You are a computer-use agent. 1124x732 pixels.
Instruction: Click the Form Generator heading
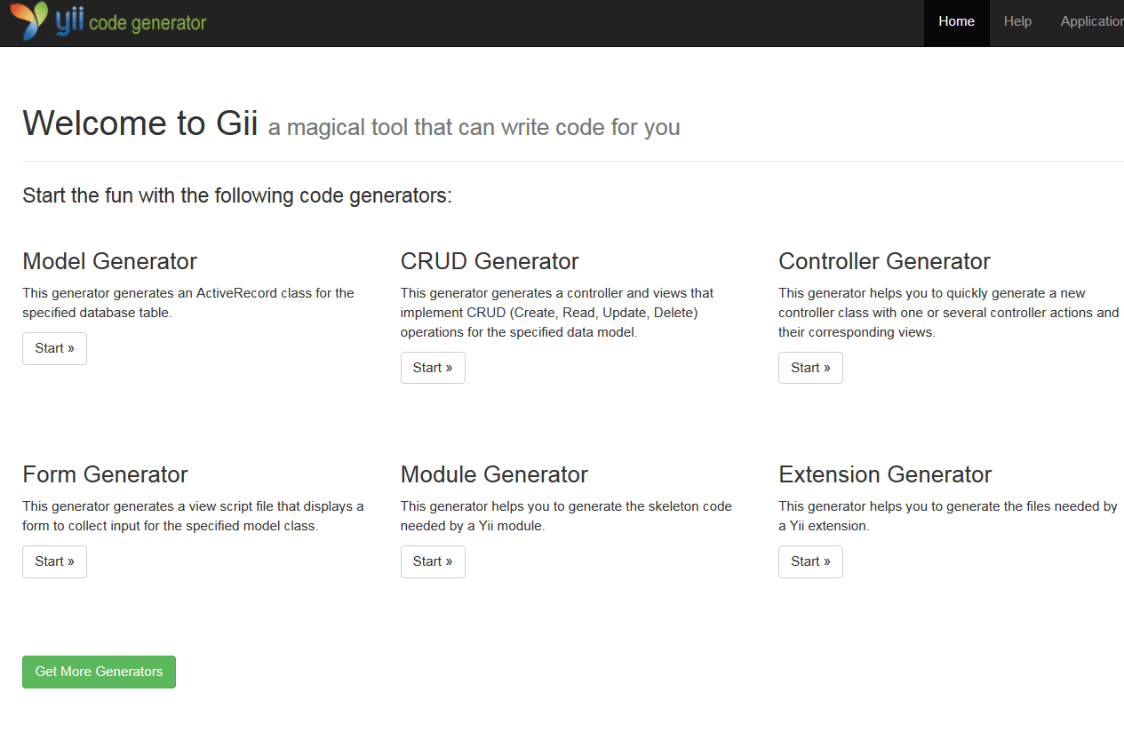(x=105, y=474)
